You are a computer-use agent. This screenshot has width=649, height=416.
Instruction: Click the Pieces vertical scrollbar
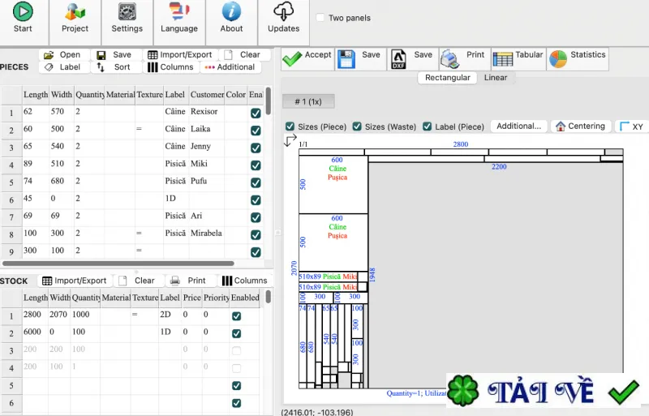pos(269,101)
